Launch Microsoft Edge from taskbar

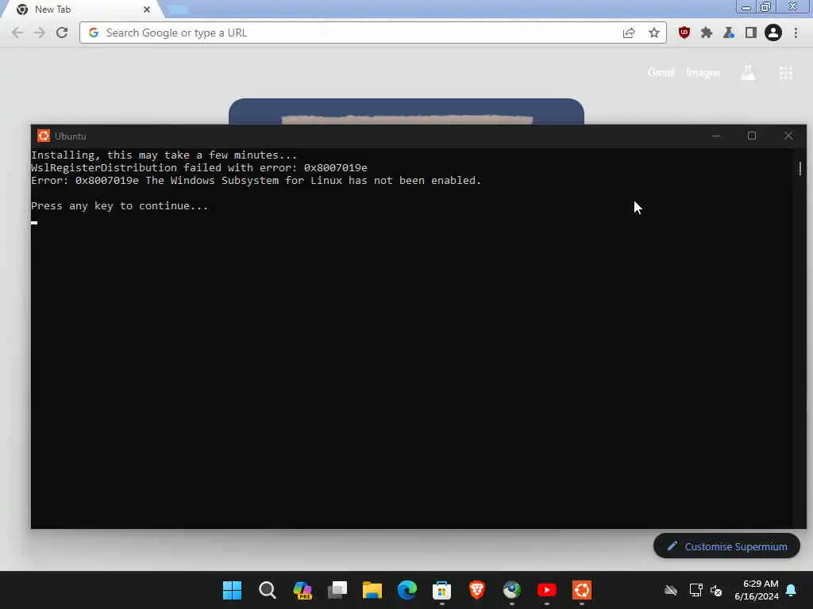coord(407,590)
